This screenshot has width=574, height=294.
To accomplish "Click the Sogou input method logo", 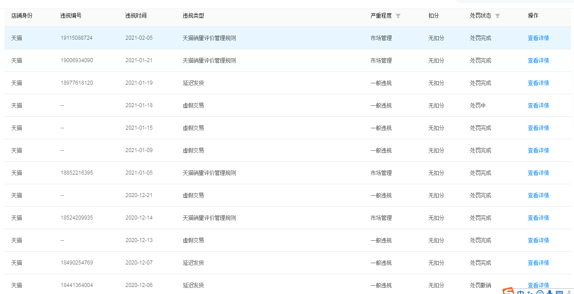I will 509,291.
